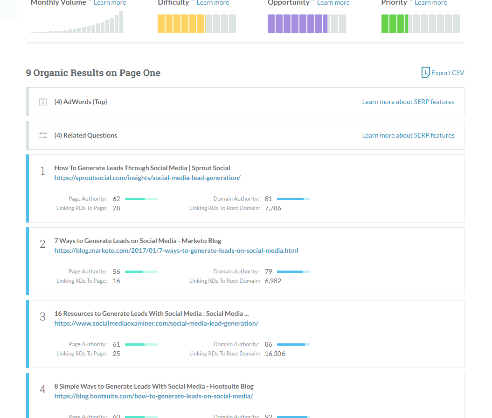Click the Domain Authority value 81
Viewport: 492px width, 418px height.
[x=269, y=199]
